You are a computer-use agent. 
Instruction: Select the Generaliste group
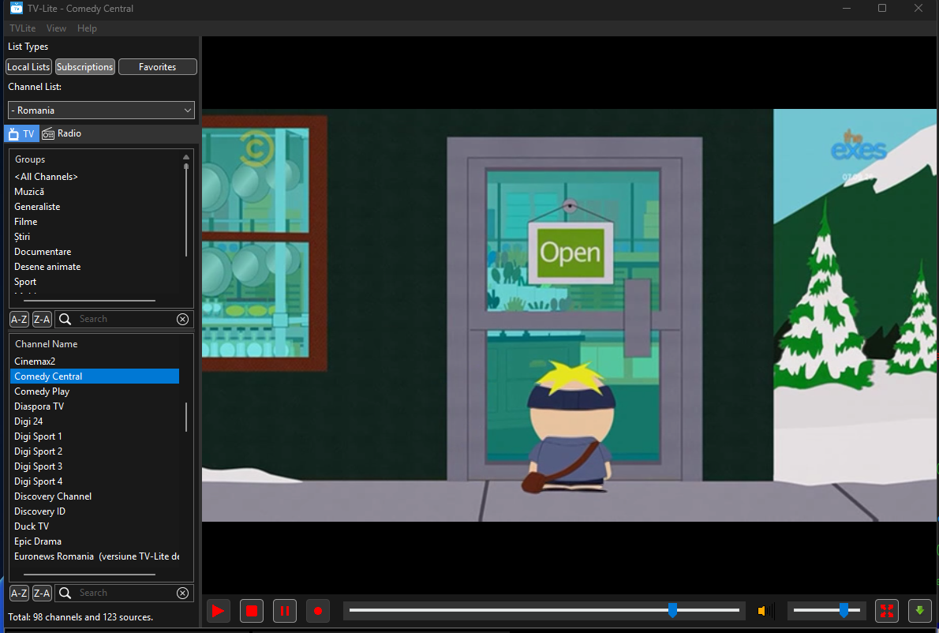click(x=37, y=207)
